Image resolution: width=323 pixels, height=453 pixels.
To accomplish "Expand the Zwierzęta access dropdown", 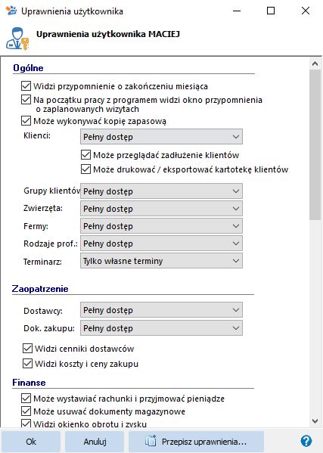I will (161, 209).
